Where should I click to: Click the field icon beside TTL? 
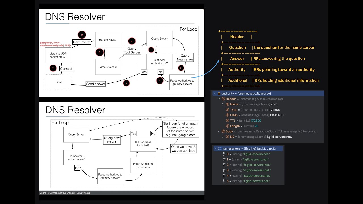pyautogui.click(x=227, y=120)
